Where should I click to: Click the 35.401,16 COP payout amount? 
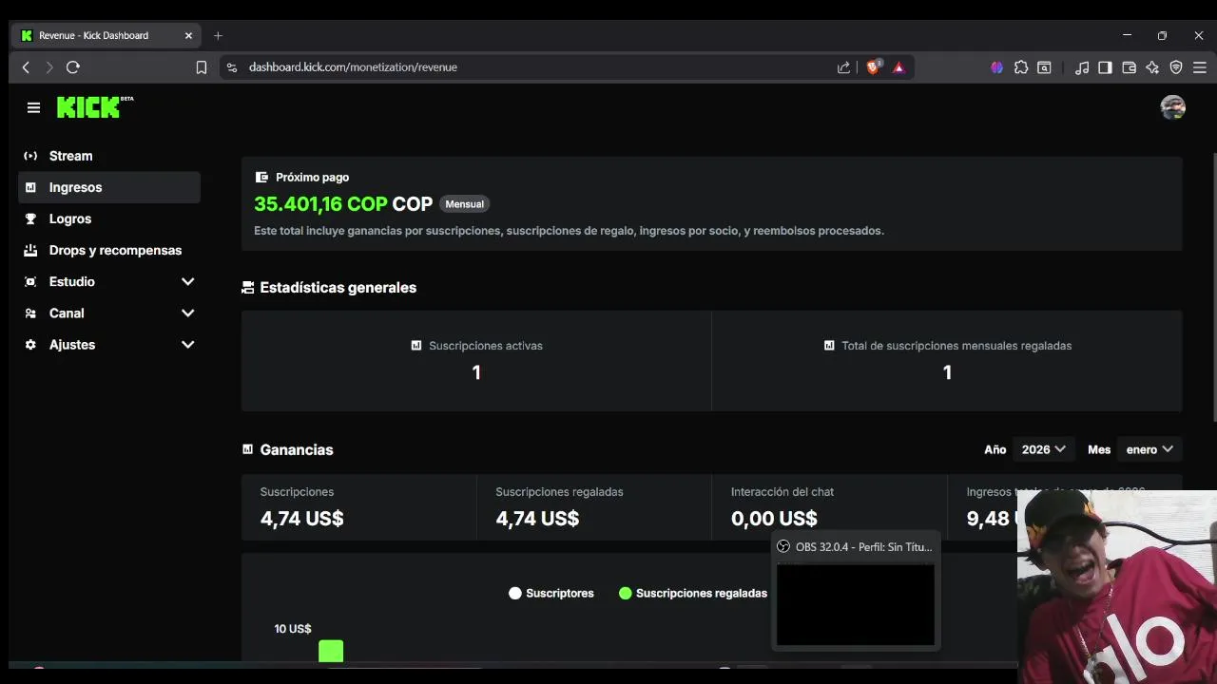click(x=320, y=204)
